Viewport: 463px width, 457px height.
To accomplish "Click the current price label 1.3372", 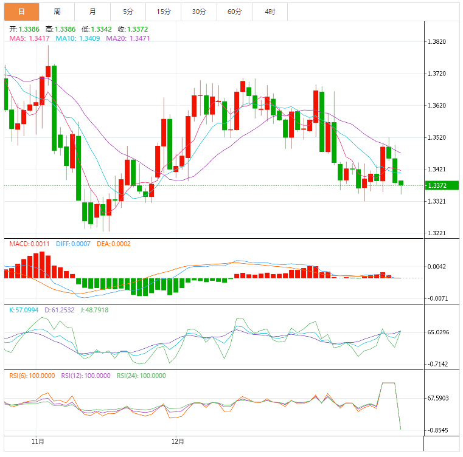I will pyautogui.click(x=442, y=185).
